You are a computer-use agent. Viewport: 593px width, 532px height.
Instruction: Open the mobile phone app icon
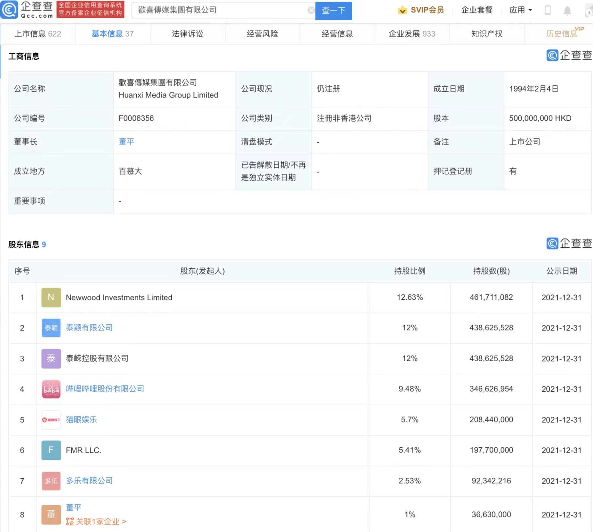click(x=547, y=10)
